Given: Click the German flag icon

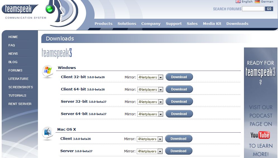Looking at the screenshot, I should point(257,2).
